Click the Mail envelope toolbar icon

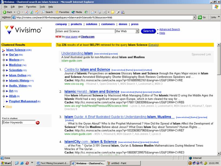pos(93,12)
